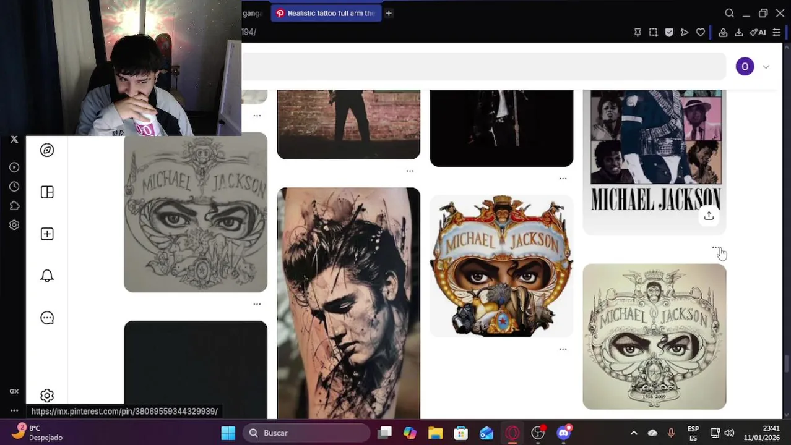
Task: Open Outlook from the taskbar
Action: click(x=486, y=433)
